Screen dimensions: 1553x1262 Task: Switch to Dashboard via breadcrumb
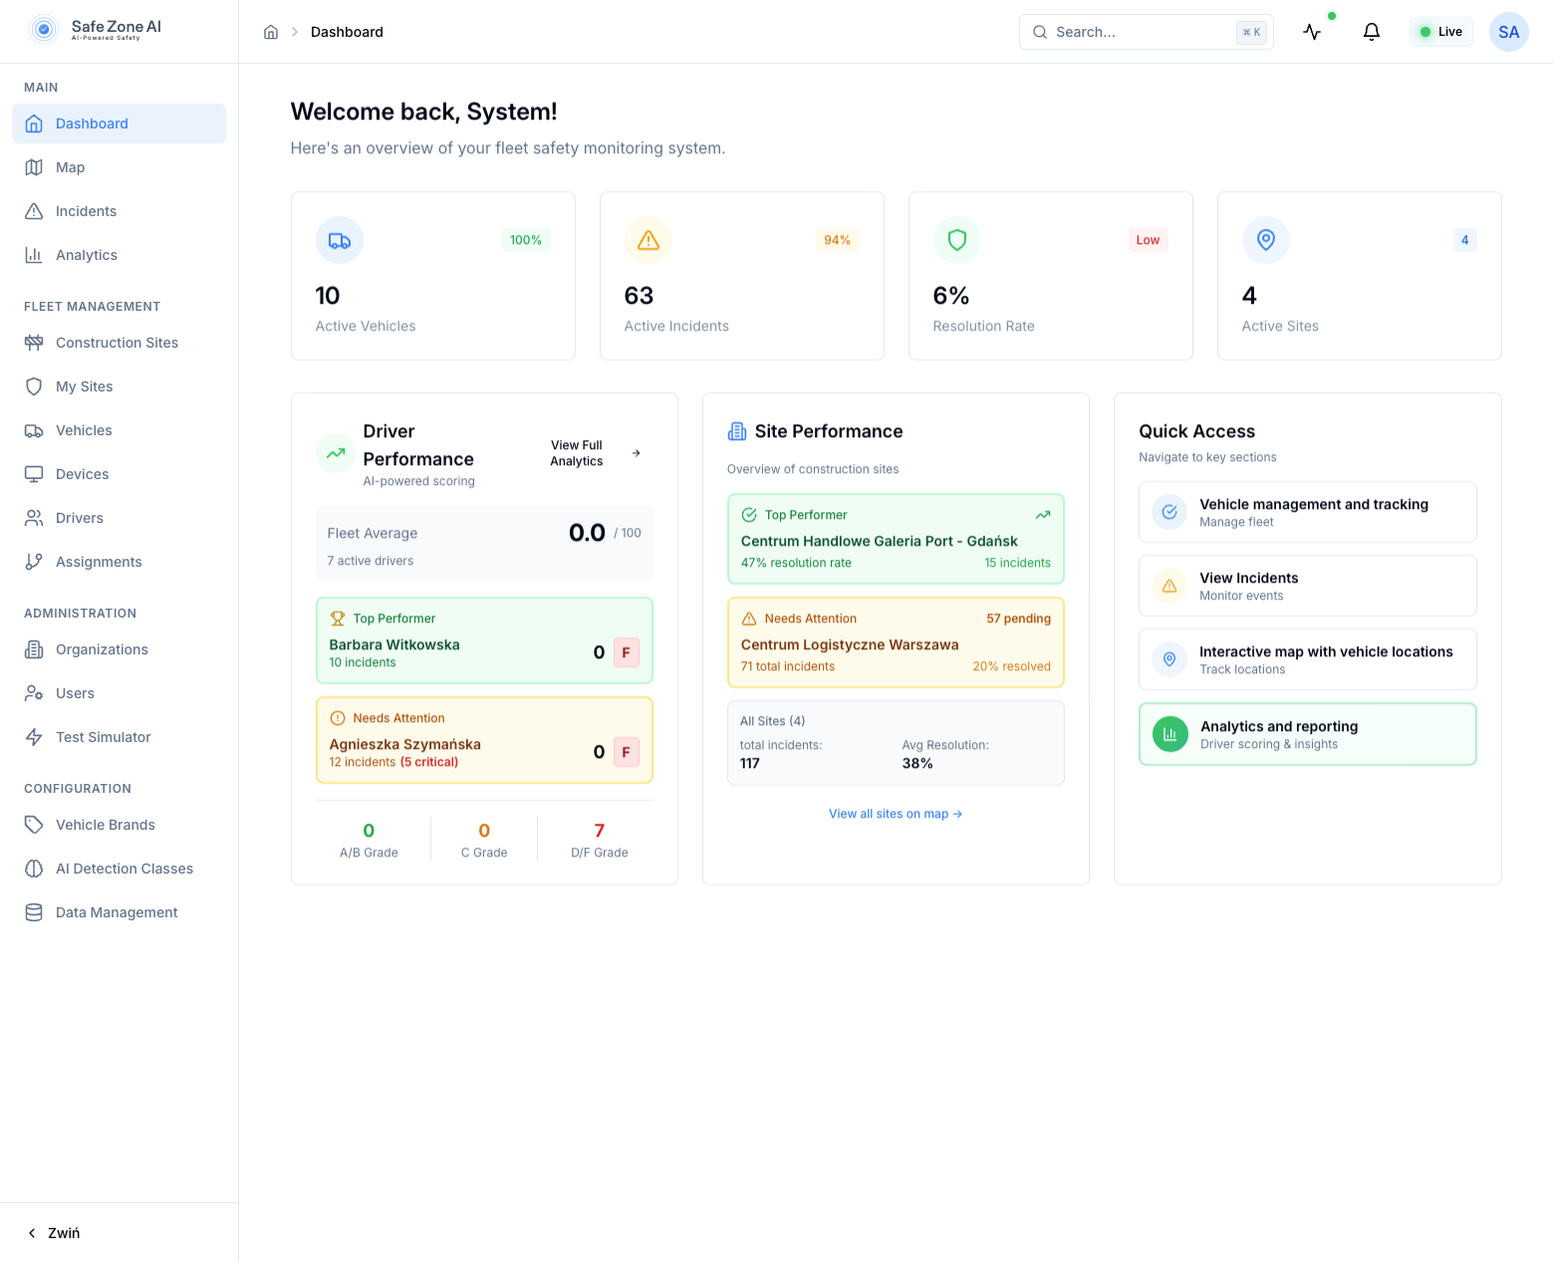(x=347, y=31)
